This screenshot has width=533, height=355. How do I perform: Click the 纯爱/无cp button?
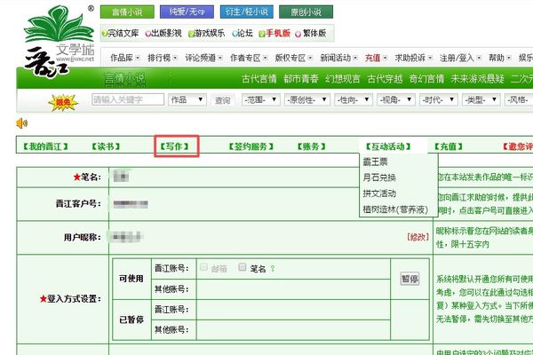point(187,12)
